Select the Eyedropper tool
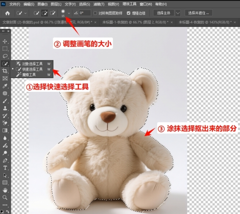The height and width of the screenshot is (214, 240). coord(5,86)
